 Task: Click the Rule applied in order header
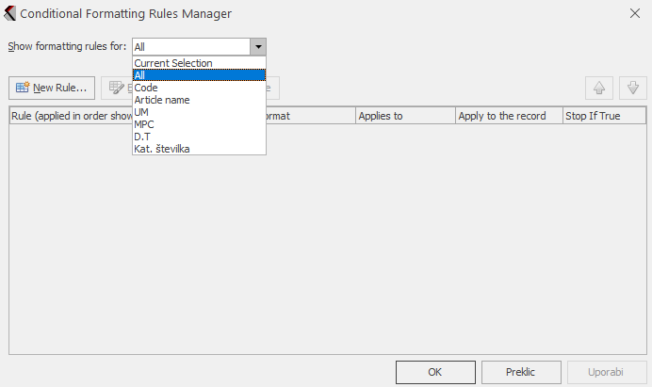tap(71, 116)
